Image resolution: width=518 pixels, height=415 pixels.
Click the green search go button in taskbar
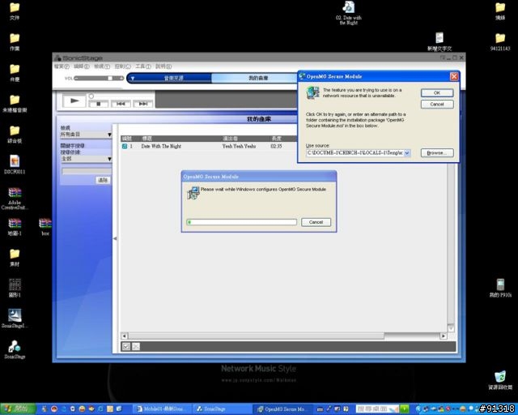pyautogui.click(x=405, y=409)
